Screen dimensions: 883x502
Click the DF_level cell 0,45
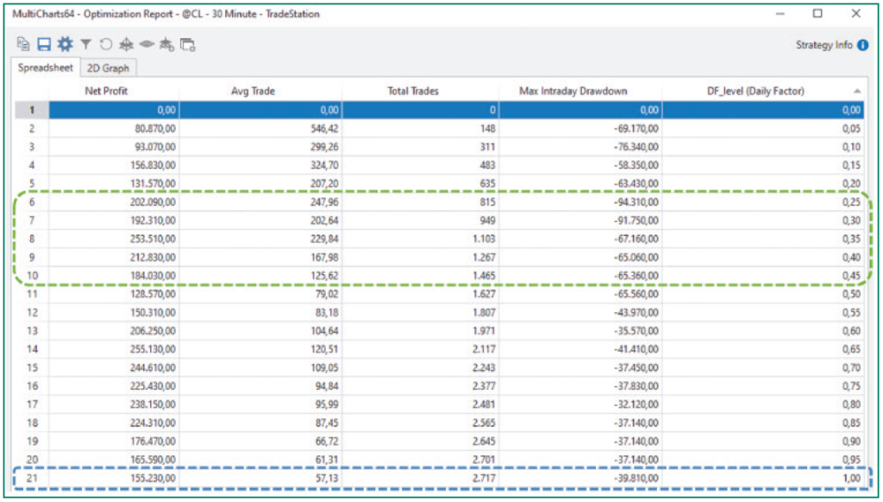[763, 276]
